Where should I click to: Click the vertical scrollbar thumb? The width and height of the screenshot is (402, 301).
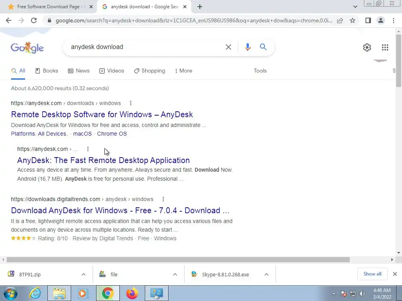399,60
